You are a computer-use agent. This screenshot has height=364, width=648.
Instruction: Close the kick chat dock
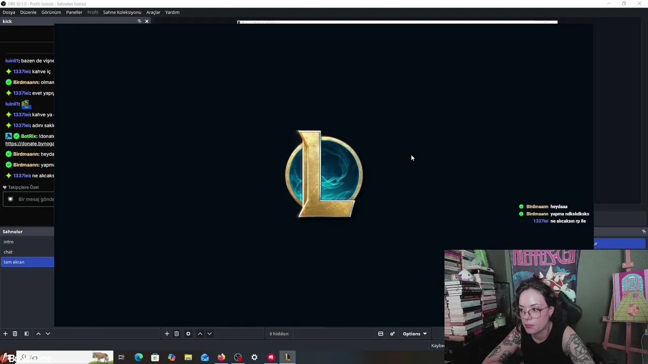[x=147, y=21]
